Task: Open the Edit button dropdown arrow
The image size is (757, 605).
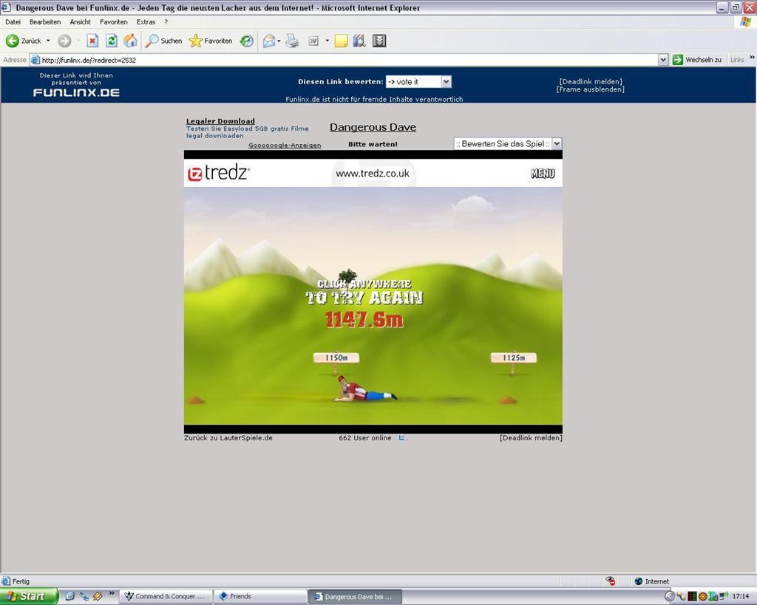Action: pyautogui.click(x=327, y=41)
